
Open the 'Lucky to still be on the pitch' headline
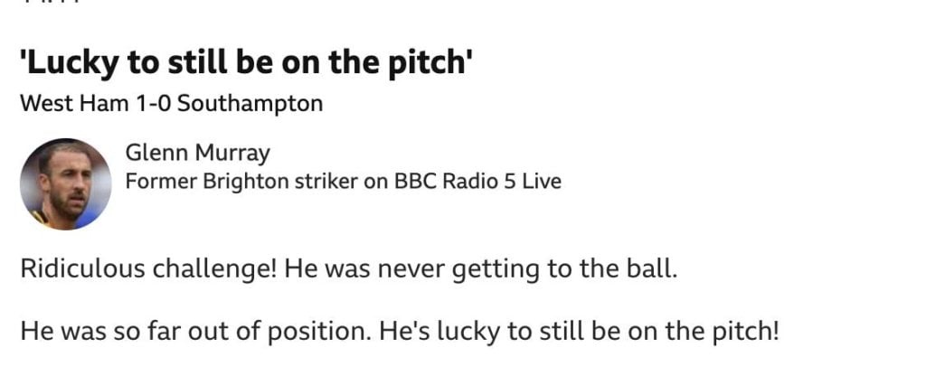pyautogui.click(x=246, y=63)
